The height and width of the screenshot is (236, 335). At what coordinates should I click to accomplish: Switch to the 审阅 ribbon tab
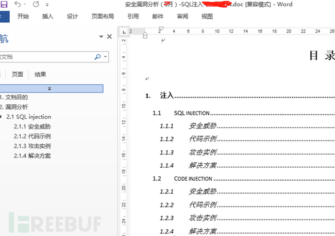[182, 16]
